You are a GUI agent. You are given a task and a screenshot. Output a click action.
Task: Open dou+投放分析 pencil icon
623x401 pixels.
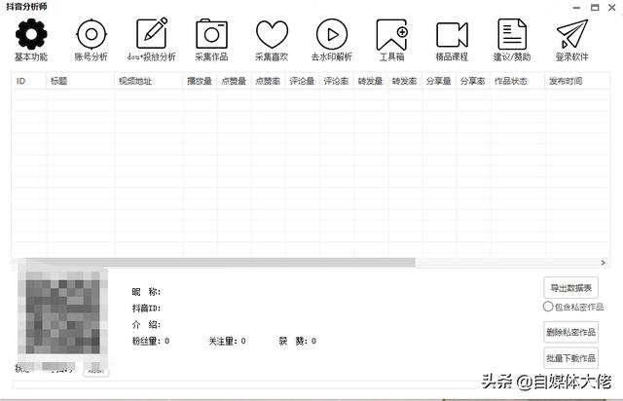pos(152,33)
